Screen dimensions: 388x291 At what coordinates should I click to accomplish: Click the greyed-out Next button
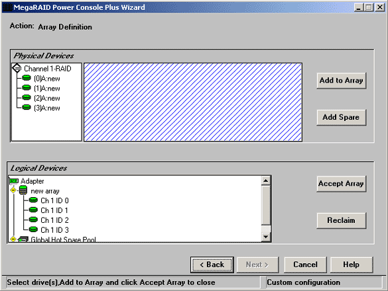257,265
